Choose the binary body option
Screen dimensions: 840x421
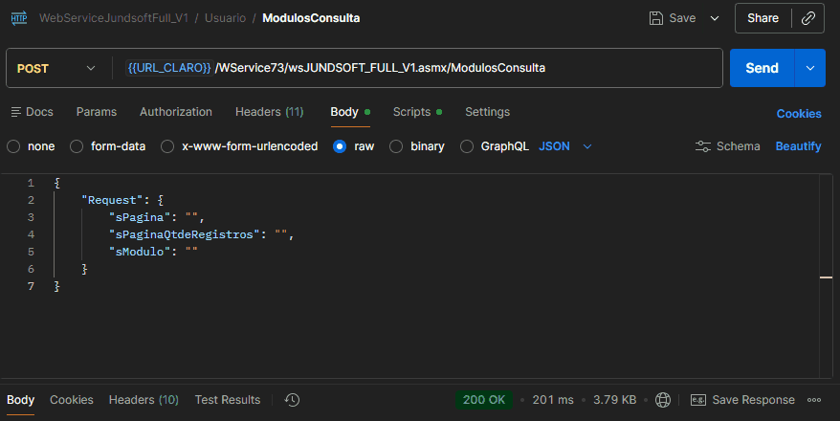396,146
